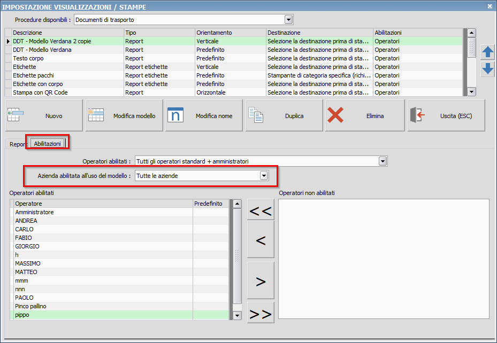Click the Tipo column header
This screenshot has height=343, width=497.
point(159,33)
